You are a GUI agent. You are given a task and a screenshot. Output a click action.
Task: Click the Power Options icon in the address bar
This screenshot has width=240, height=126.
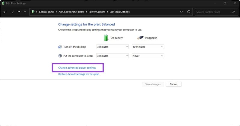click(x=33, y=12)
